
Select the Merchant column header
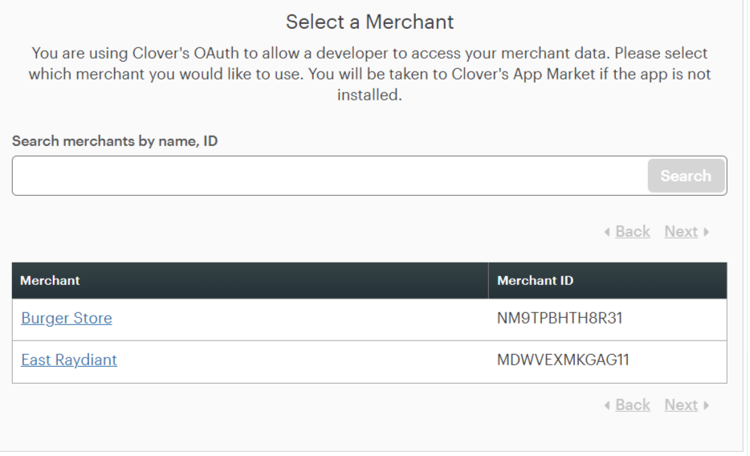[x=50, y=281]
